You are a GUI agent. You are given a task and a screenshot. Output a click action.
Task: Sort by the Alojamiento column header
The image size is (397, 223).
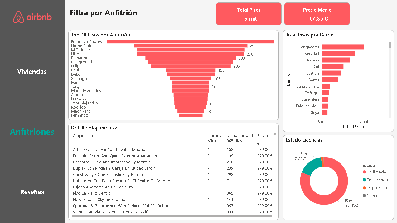[84, 136]
